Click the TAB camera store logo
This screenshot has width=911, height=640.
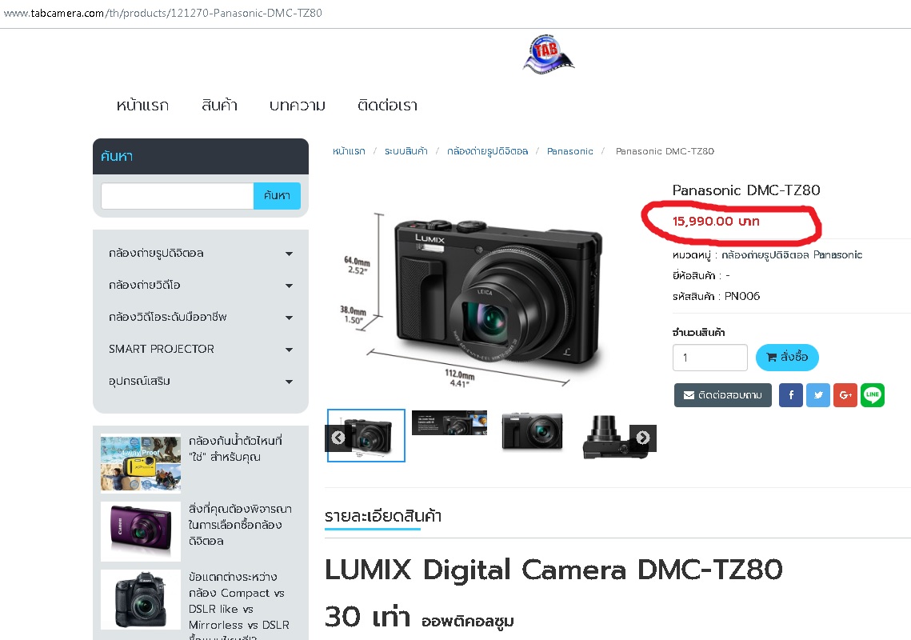(548, 54)
